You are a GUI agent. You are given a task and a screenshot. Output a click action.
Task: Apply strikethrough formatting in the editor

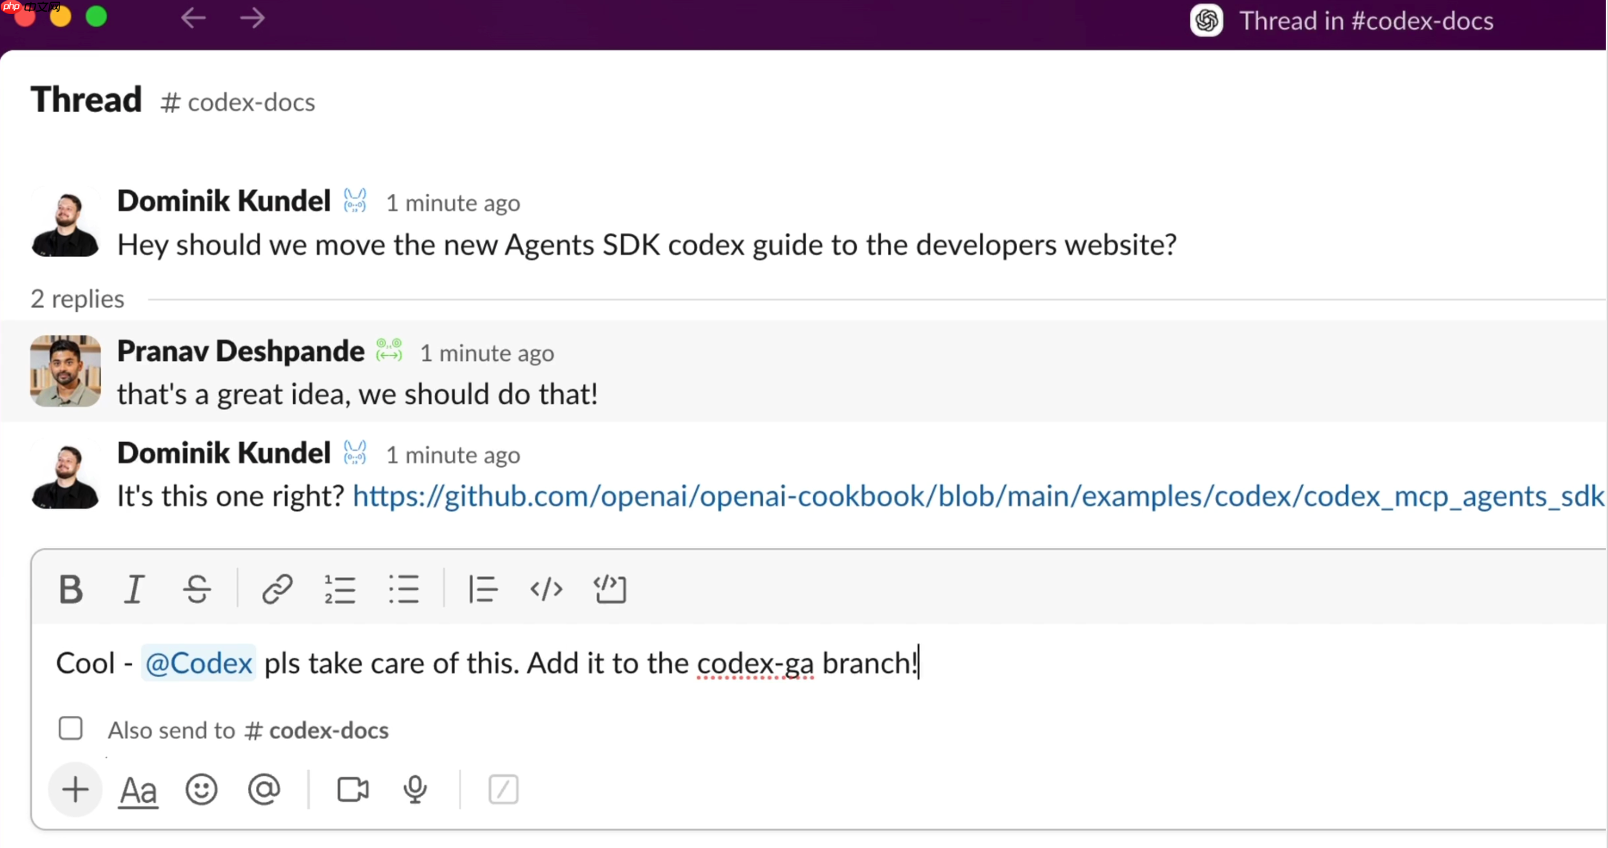click(x=197, y=589)
